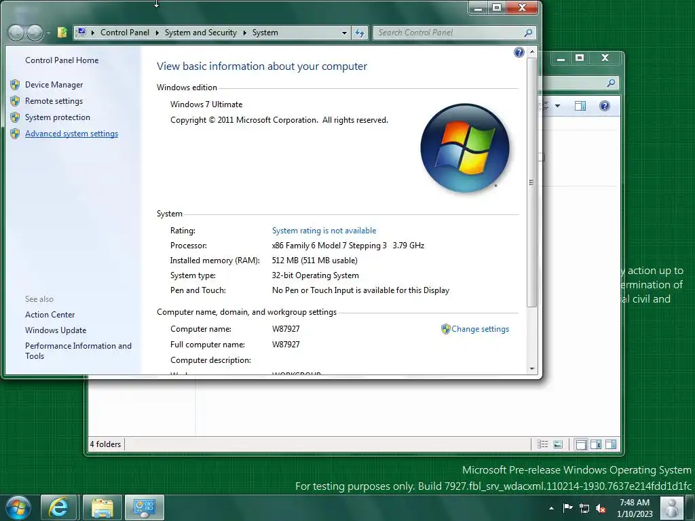This screenshot has width=695, height=521.
Task: Open Advanced system settings
Action: (71, 134)
